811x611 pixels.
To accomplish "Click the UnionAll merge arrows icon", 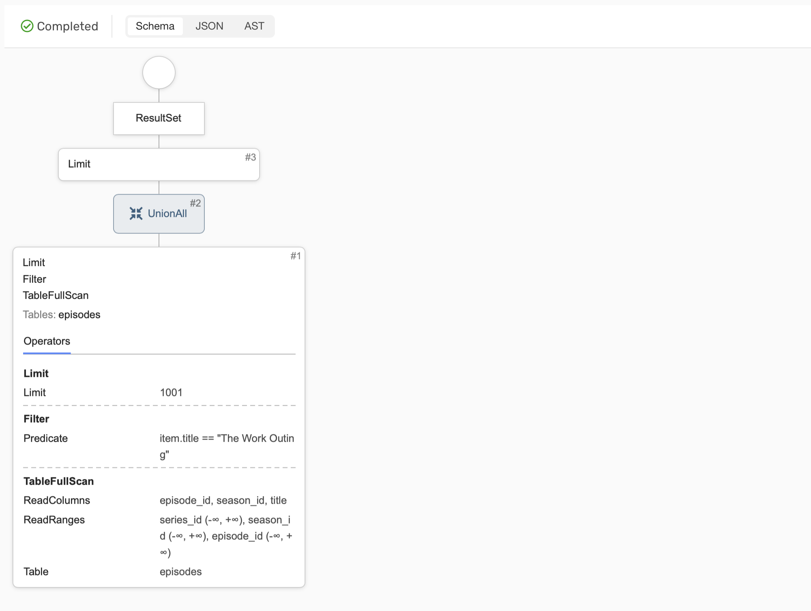I will point(137,214).
